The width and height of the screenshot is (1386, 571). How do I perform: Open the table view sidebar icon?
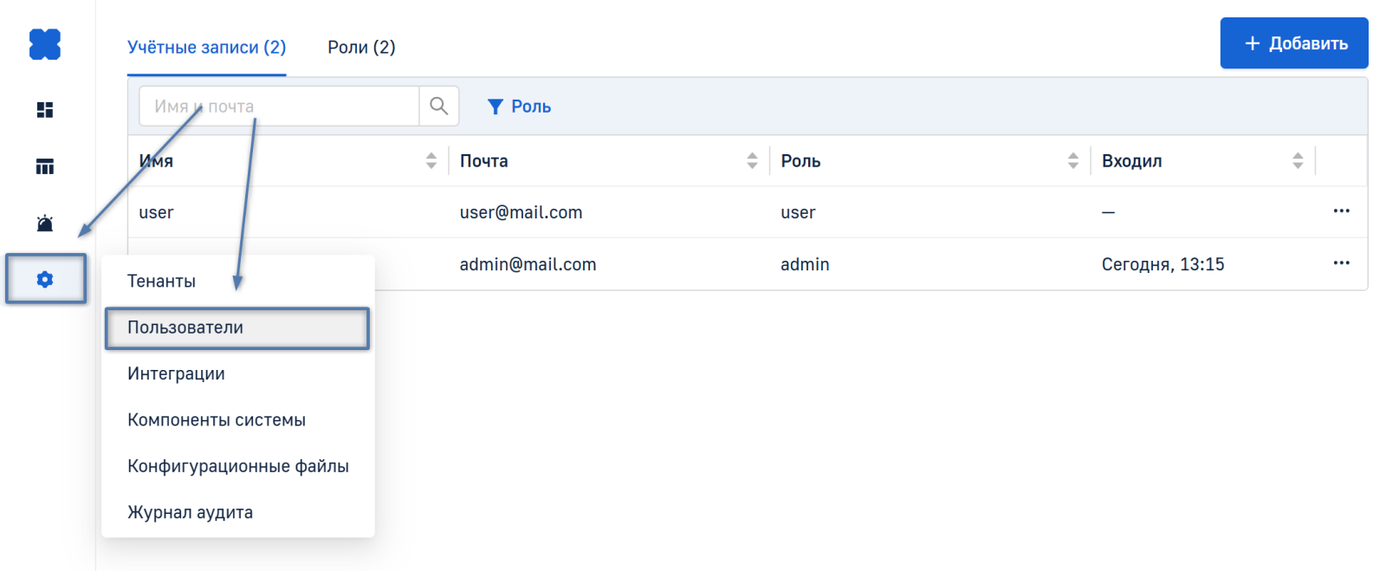coord(45,166)
